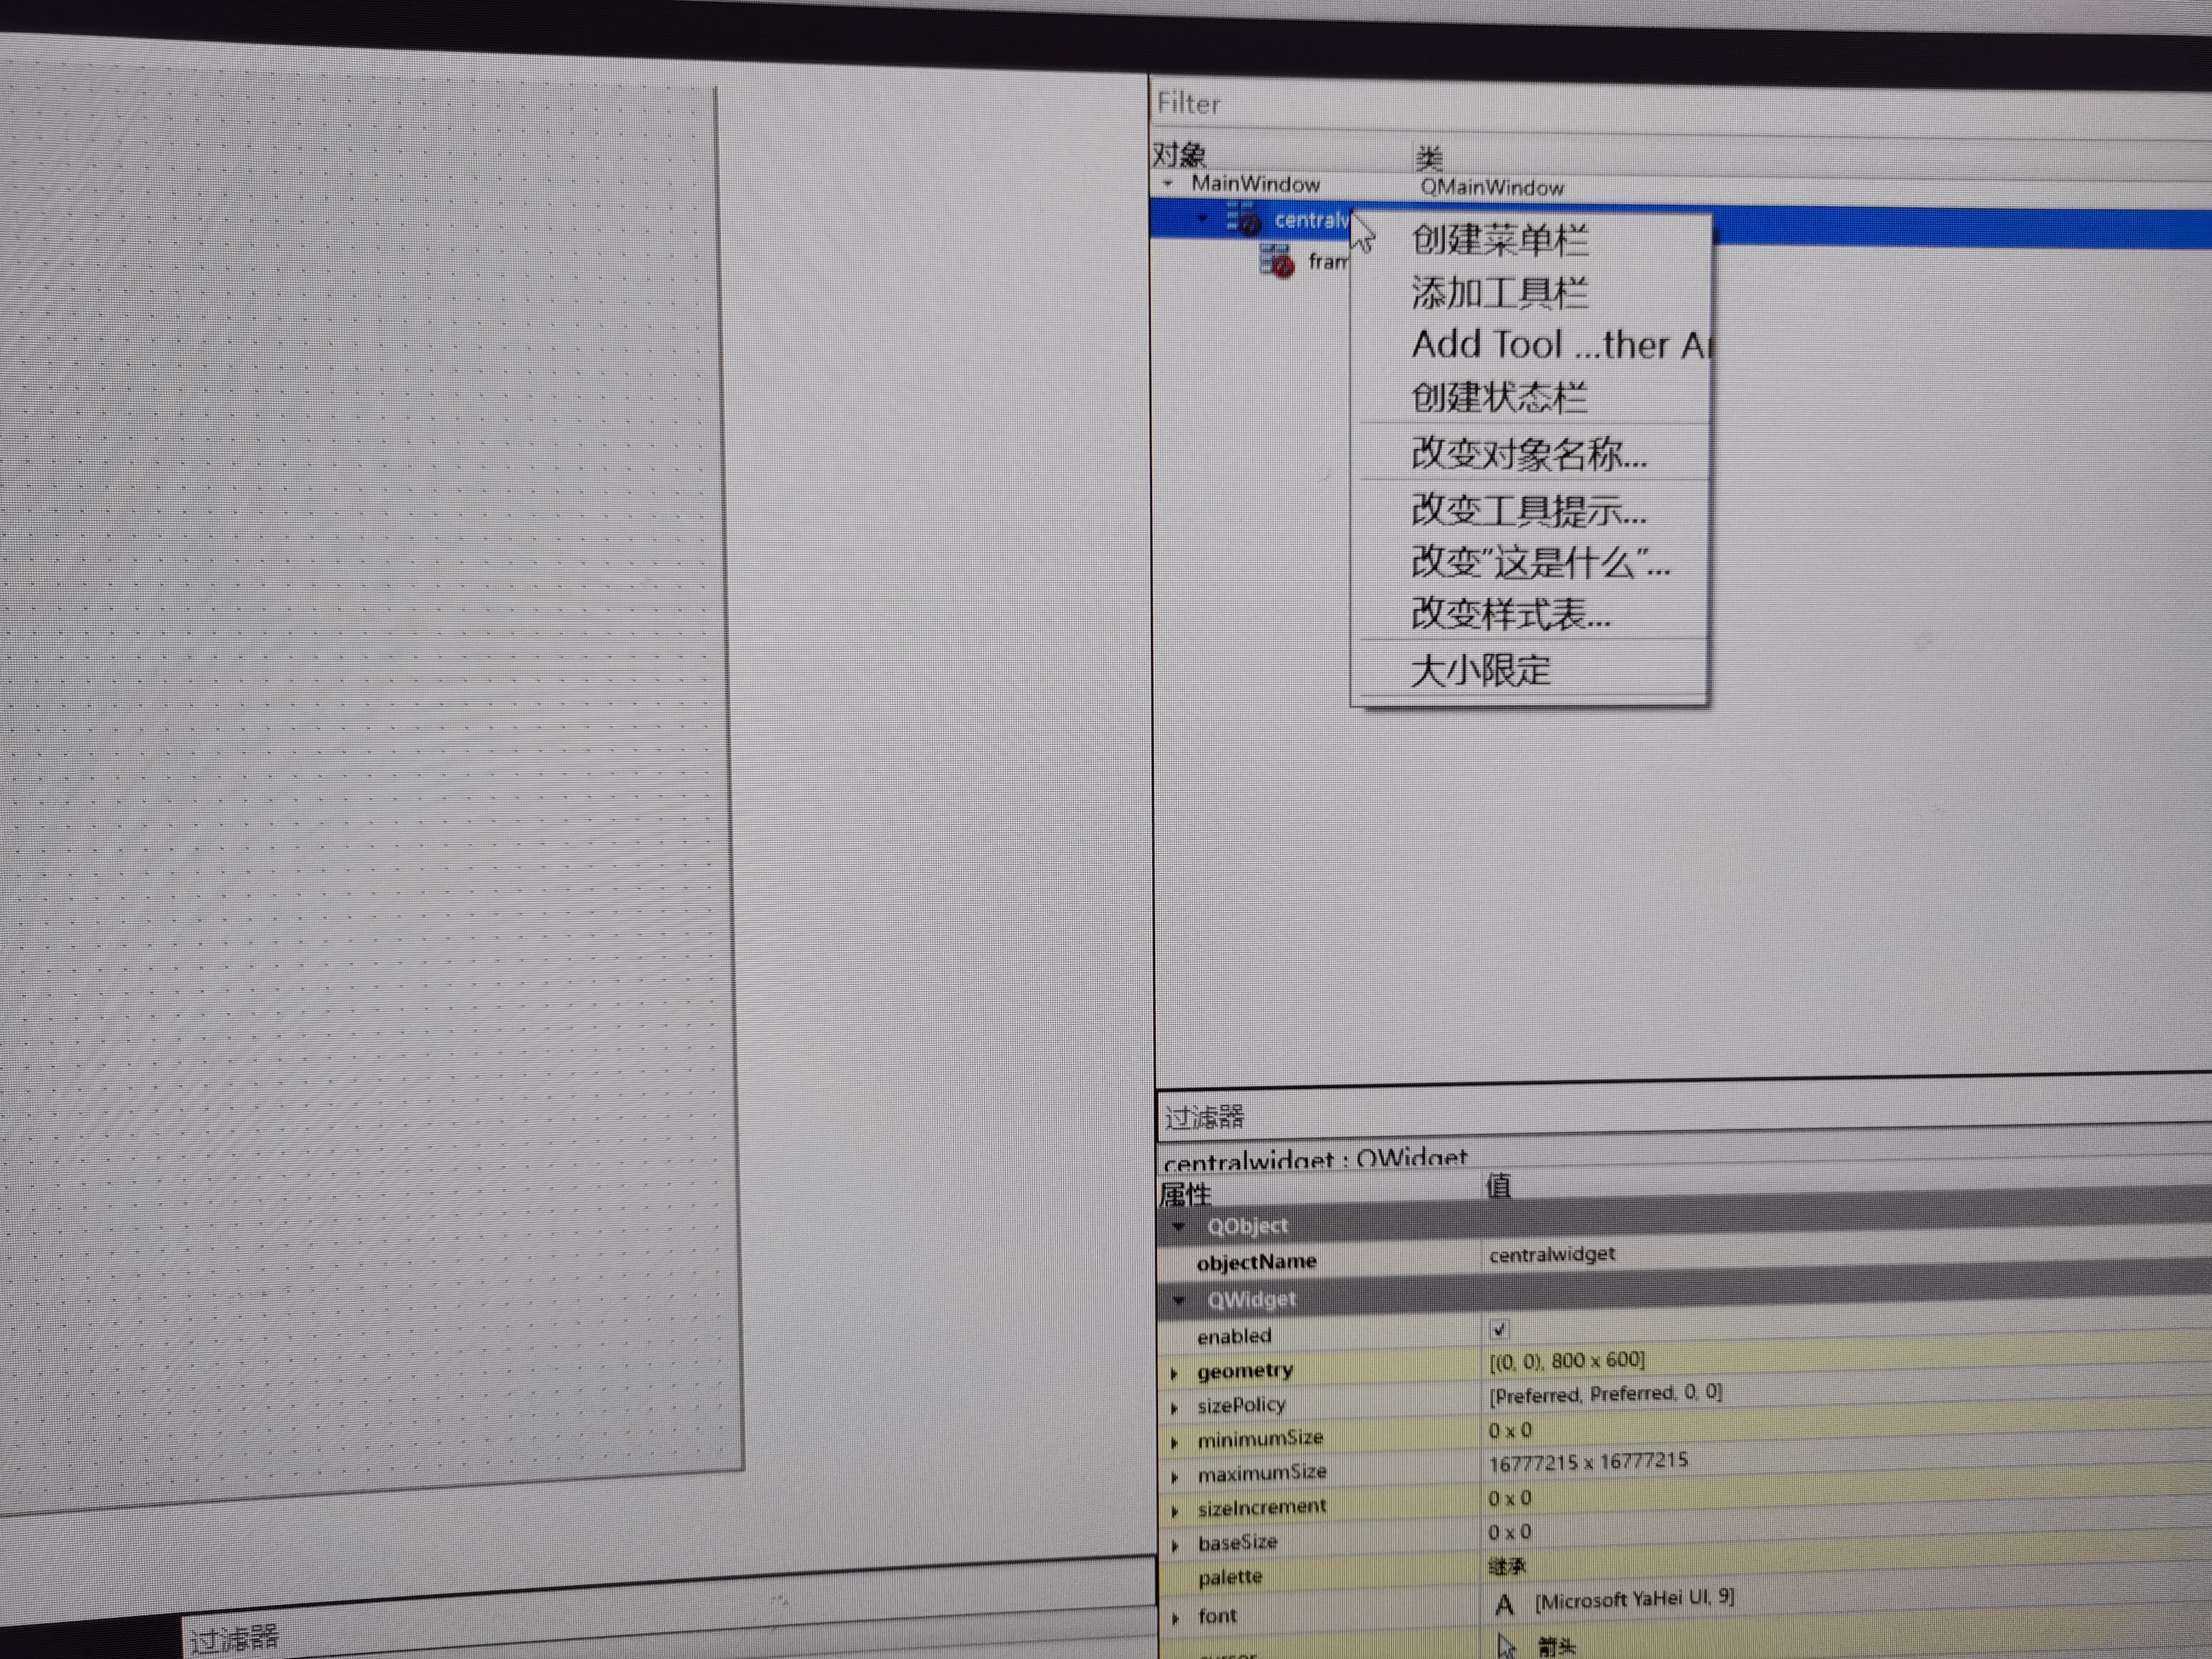
Task: Collapse the QObject property group
Action: click(x=1179, y=1226)
